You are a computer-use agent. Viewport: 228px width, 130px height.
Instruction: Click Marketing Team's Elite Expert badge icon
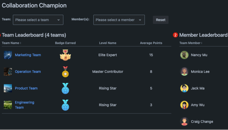point(65,55)
